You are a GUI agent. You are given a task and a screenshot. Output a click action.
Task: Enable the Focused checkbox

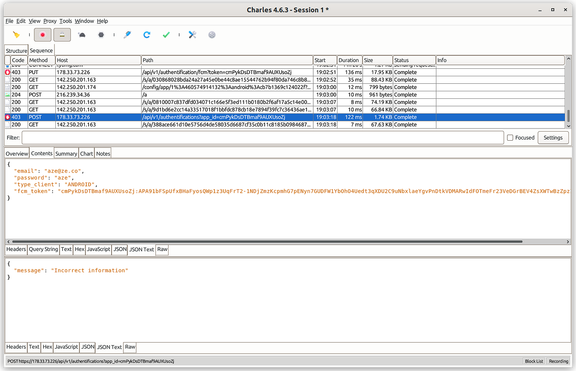(510, 137)
